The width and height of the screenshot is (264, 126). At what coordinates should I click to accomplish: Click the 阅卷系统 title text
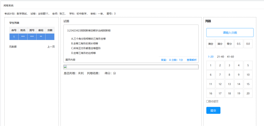(9, 6)
